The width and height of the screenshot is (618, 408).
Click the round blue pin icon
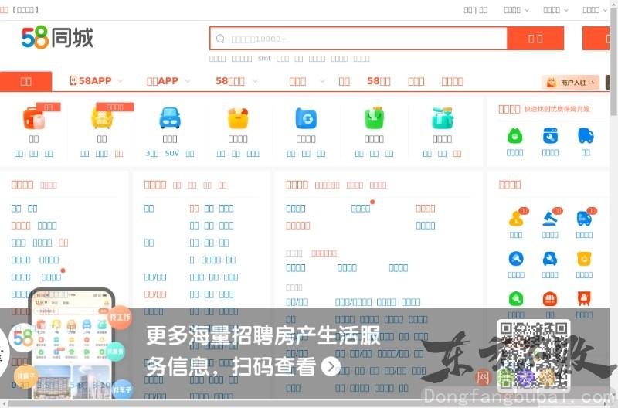(x=516, y=259)
